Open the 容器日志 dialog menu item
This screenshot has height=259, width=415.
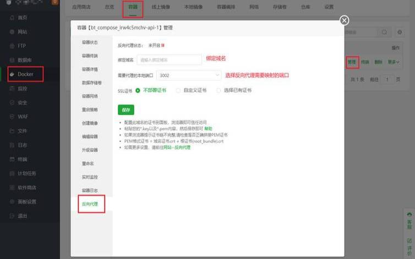89,190
